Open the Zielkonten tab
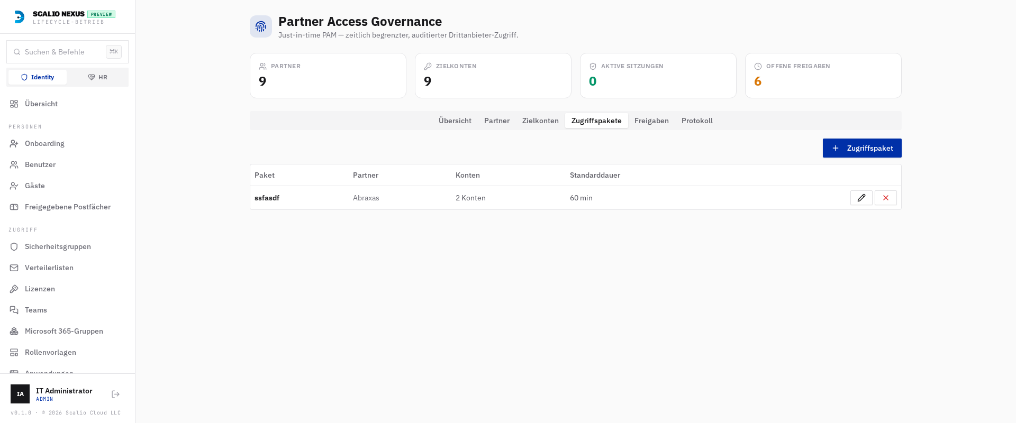This screenshot has height=423, width=1016. tap(540, 121)
